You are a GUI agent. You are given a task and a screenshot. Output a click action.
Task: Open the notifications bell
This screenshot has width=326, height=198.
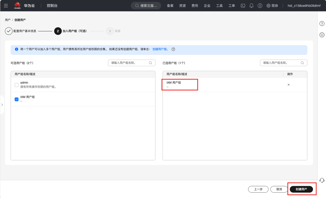251,6
